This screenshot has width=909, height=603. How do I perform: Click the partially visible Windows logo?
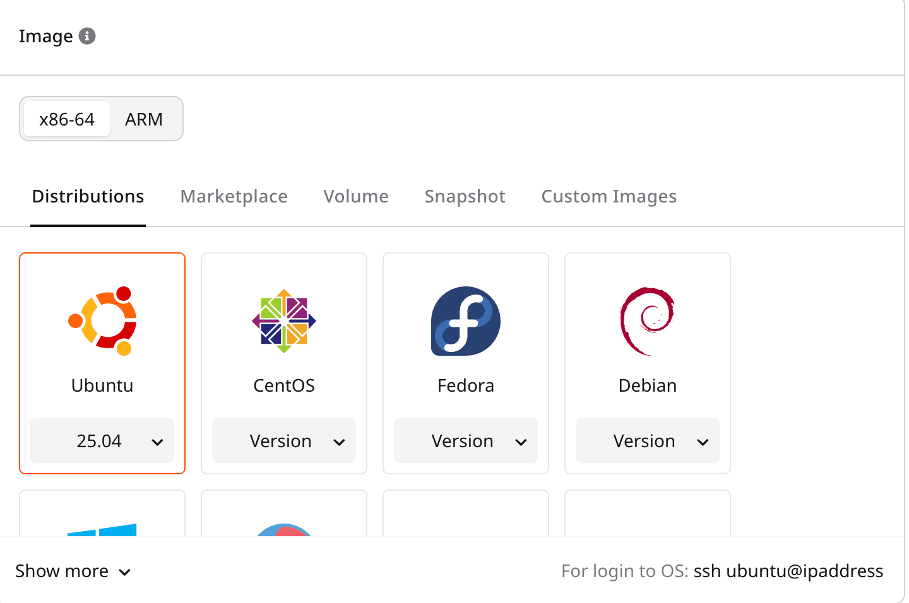coord(102,529)
